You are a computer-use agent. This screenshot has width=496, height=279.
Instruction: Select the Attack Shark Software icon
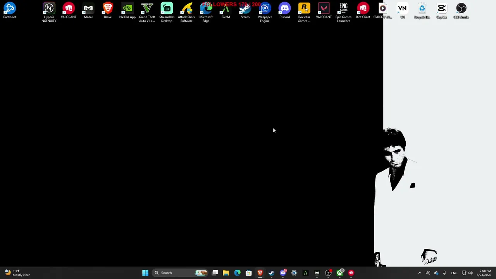(186, 12)
